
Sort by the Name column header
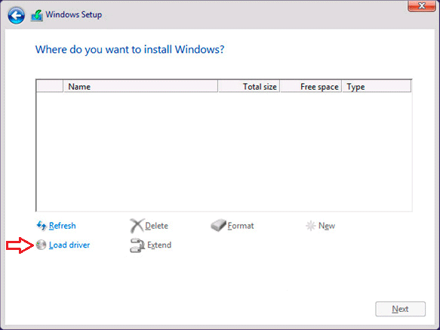[140, 86]
